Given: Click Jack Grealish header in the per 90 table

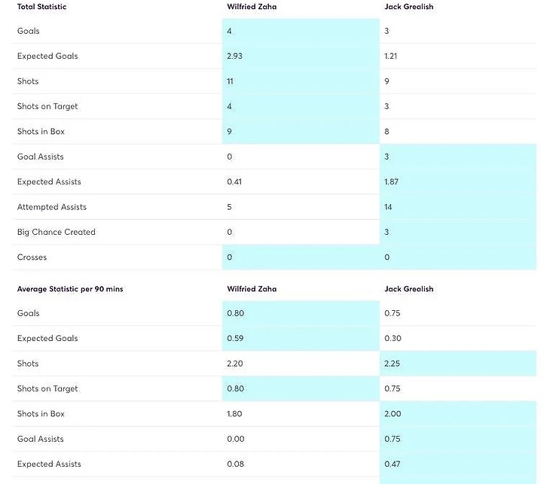Looking at the screenshot, I should click(408, 289).
